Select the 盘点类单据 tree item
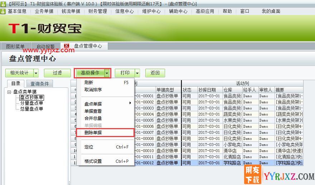The height and width of the screenshot is (185, 315). [x=25, y=92]
